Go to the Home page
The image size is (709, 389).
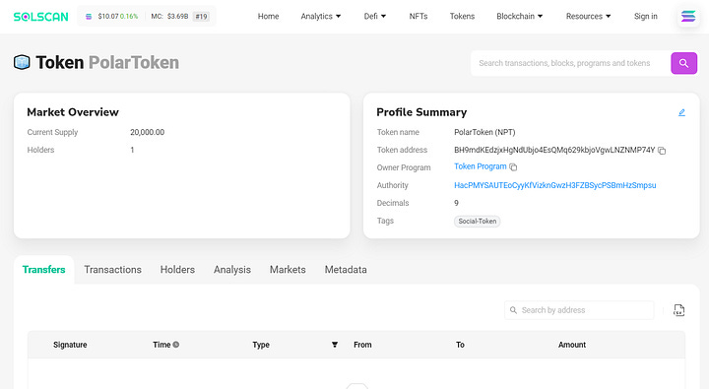tap(268, 17)
